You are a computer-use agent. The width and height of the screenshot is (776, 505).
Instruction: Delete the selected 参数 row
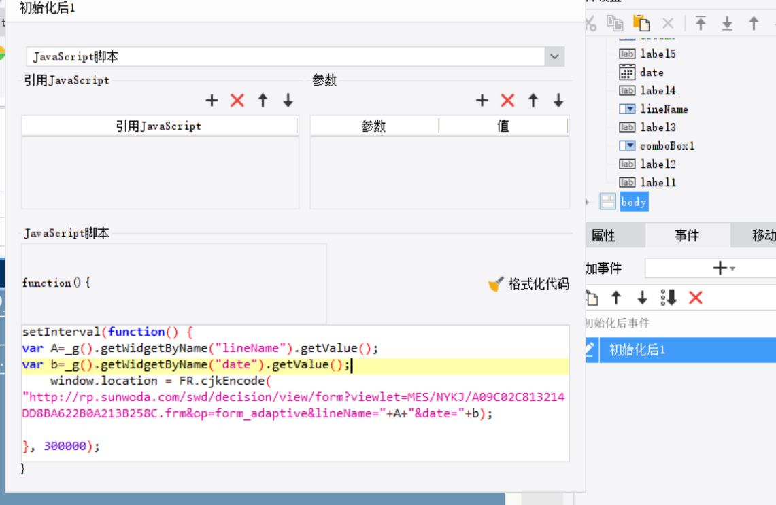point(508,101)
